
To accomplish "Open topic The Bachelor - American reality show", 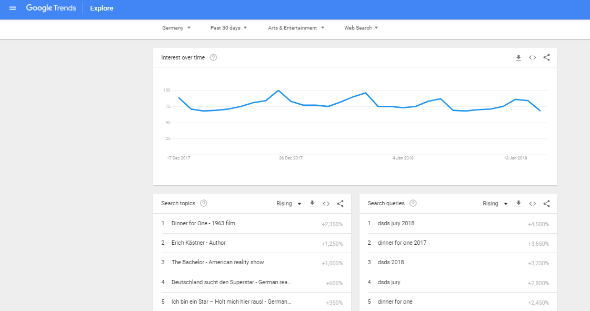I will pyautogui.click(x=217, y=263).
